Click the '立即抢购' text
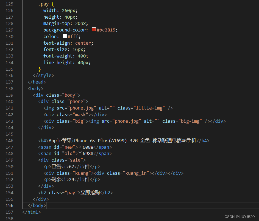The image size is (259, 221). 90,193
